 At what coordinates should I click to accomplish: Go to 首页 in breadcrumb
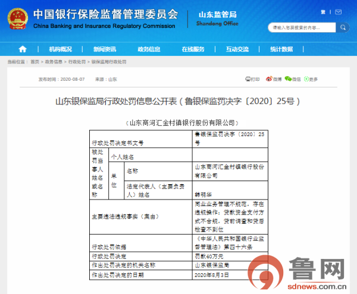tap(35, 62)
